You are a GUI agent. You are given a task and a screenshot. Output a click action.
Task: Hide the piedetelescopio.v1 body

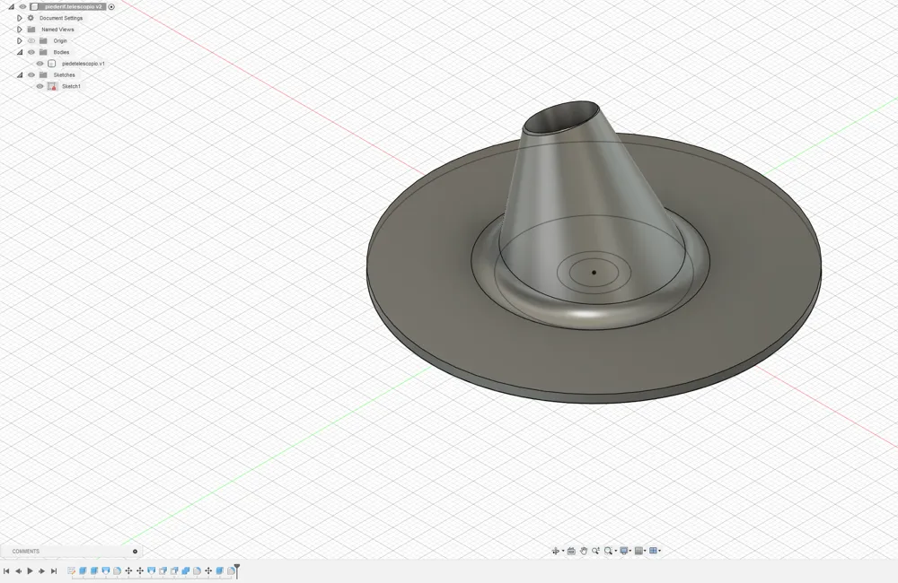pos(40,64)
